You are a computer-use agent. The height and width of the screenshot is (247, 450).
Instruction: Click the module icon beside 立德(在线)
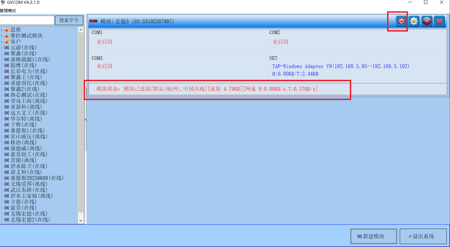(x=7, y=202)
